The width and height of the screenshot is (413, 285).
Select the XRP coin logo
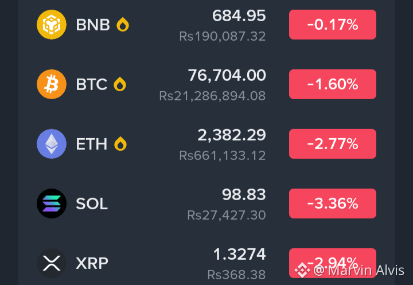tap(52, 263)
